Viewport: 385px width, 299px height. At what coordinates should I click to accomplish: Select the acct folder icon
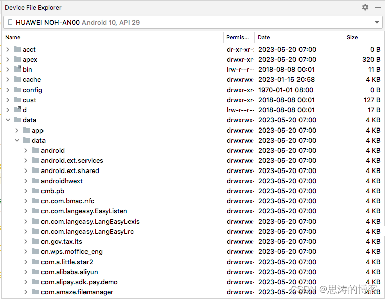pyautogui.click(x=17, y=49)
